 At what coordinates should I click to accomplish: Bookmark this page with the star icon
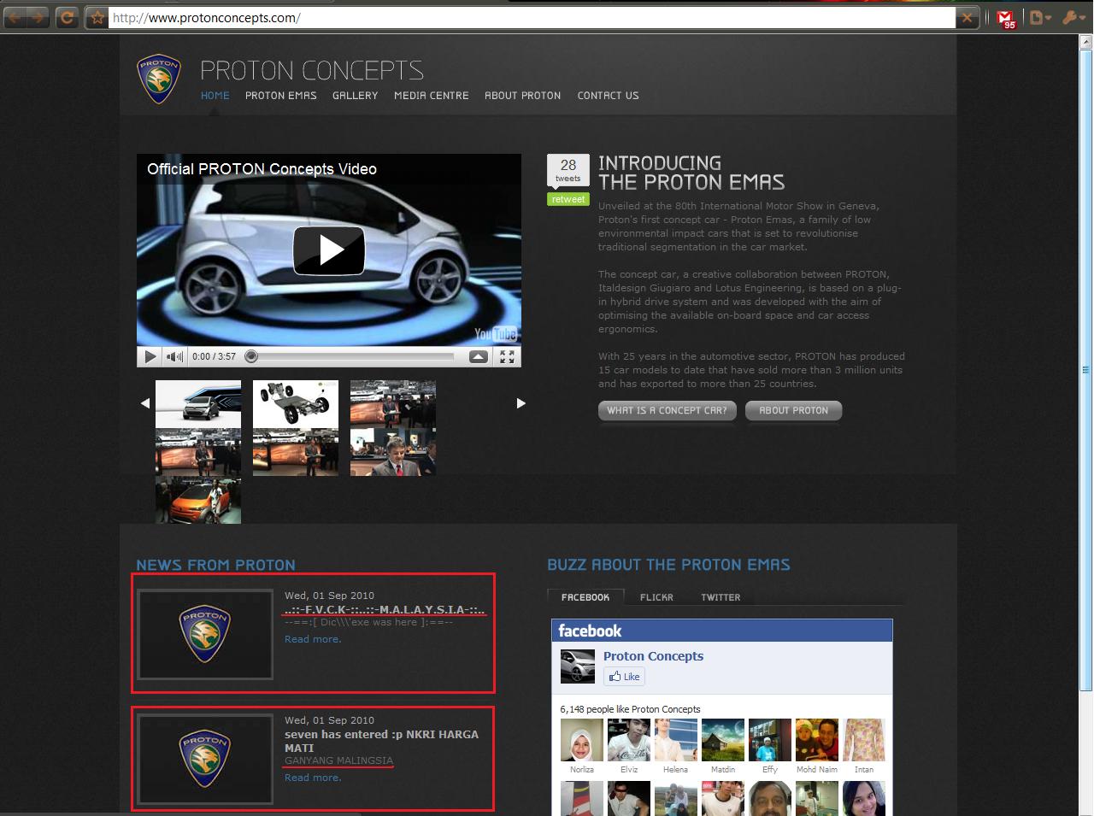(97, 17)
